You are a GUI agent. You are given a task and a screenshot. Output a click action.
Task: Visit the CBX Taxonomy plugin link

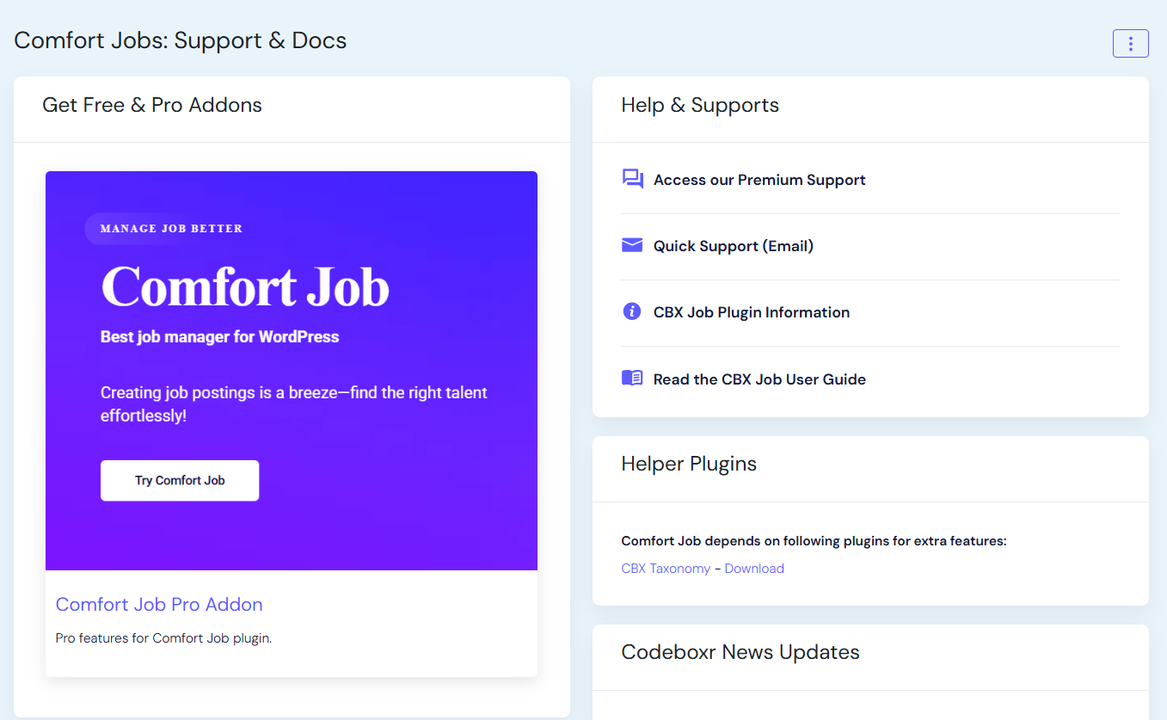666,569
